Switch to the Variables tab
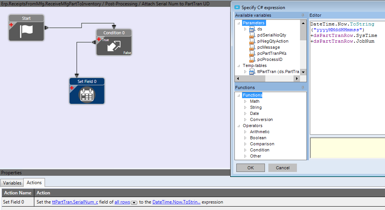The width and height of the screenshot is (385, 210). point(12,183)
